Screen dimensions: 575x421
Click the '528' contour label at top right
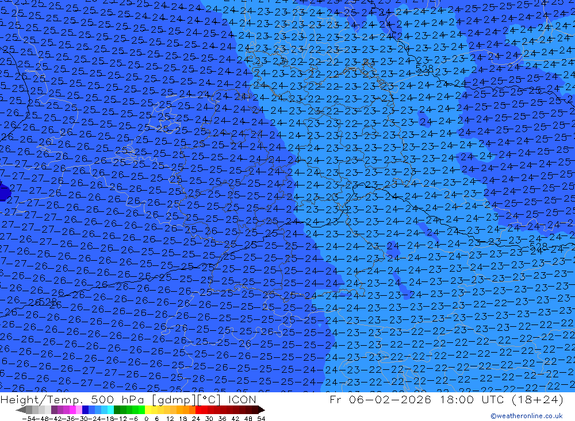[425, 69]
